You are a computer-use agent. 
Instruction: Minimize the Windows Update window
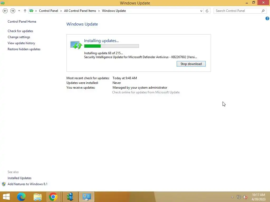tap(247, 3)
